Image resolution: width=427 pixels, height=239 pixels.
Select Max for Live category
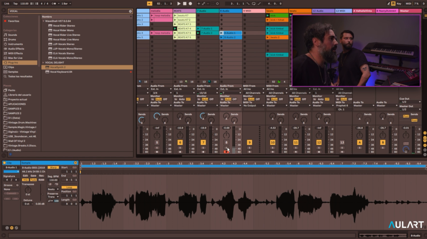point(15,58)
